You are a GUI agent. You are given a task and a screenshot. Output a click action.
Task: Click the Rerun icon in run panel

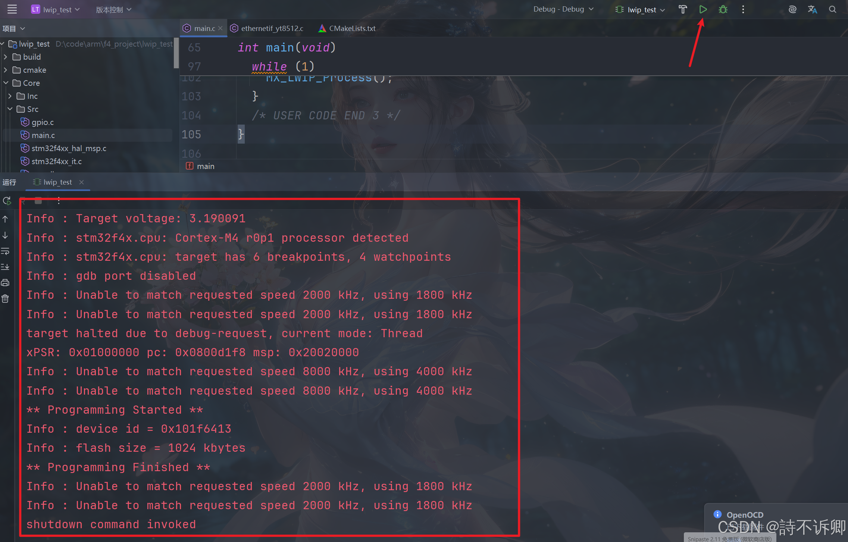[7, 201]
